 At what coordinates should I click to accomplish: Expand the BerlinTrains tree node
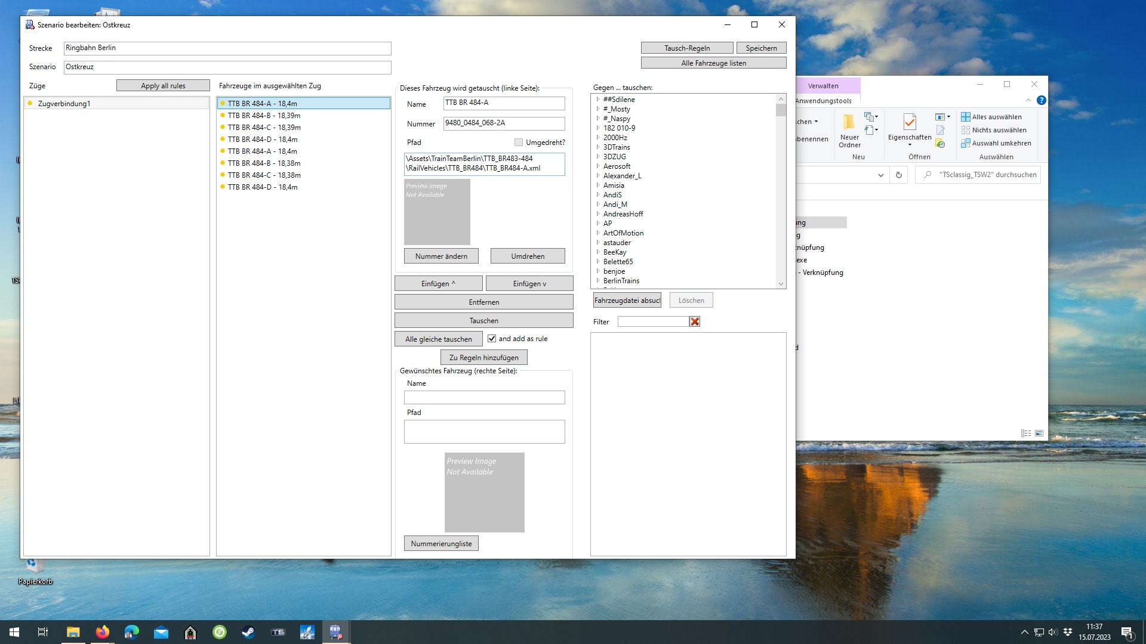point(597,281)
